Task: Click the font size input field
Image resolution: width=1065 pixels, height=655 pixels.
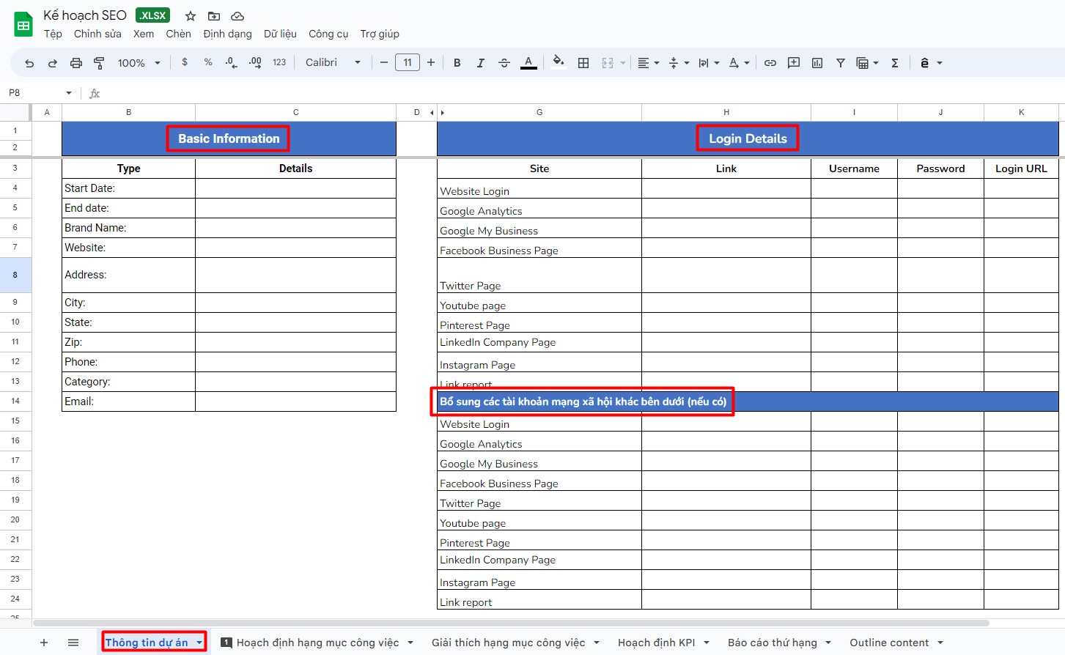Action: [x=408, y=63]
